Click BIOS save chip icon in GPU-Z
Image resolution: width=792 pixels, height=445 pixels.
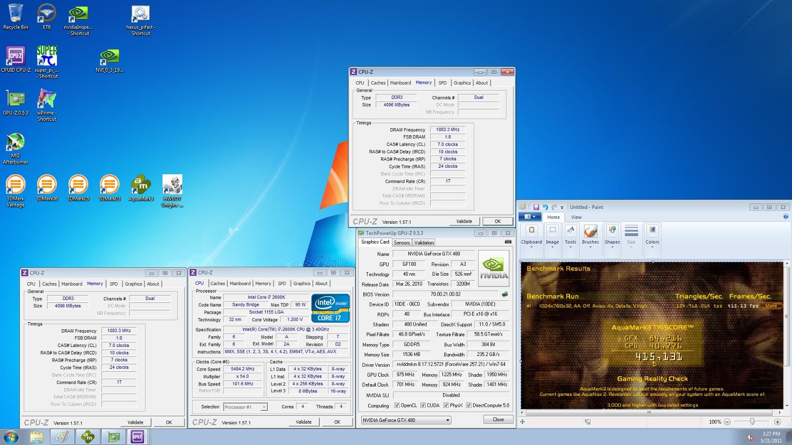[x=505, y=294]
